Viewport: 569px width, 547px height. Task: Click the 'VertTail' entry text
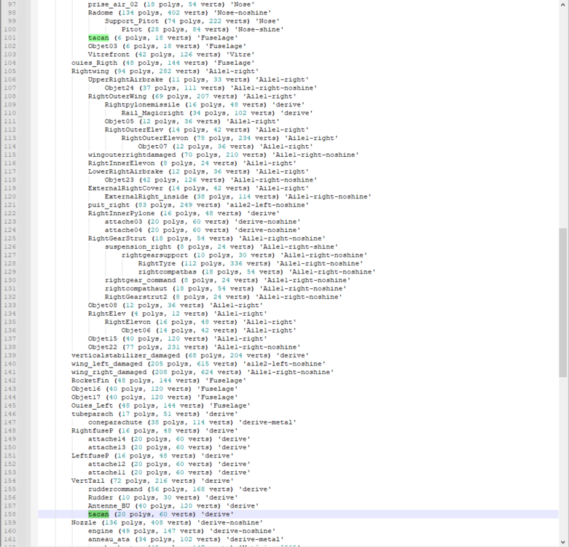tap(88, 481)
